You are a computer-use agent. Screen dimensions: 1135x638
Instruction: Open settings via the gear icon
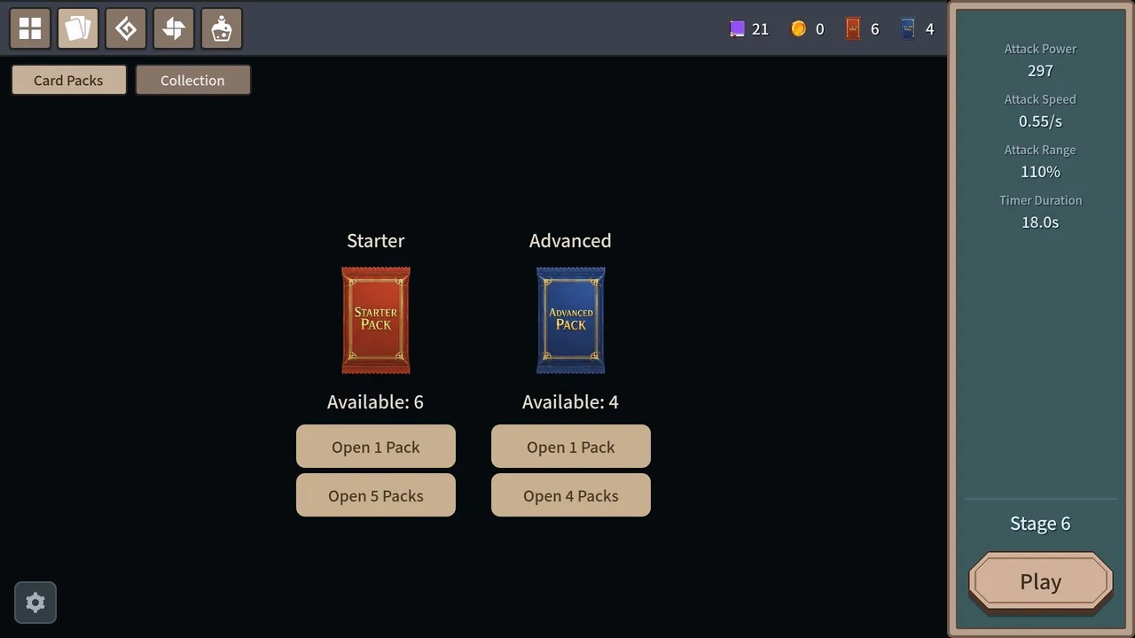(35, 603)
